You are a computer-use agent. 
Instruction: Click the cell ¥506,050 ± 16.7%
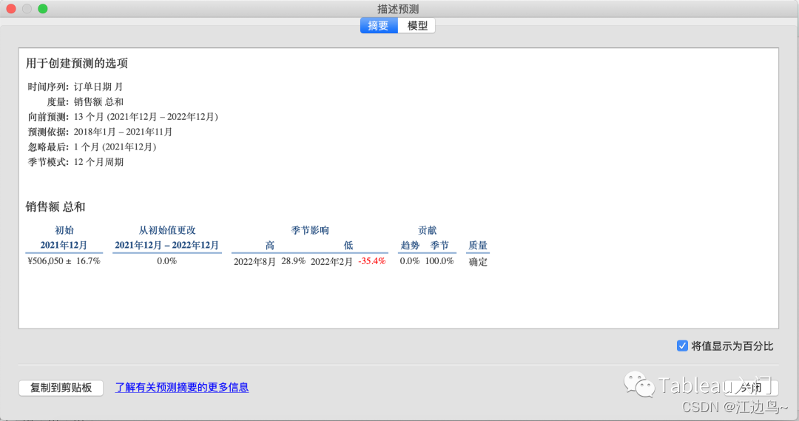pos(64,261)
